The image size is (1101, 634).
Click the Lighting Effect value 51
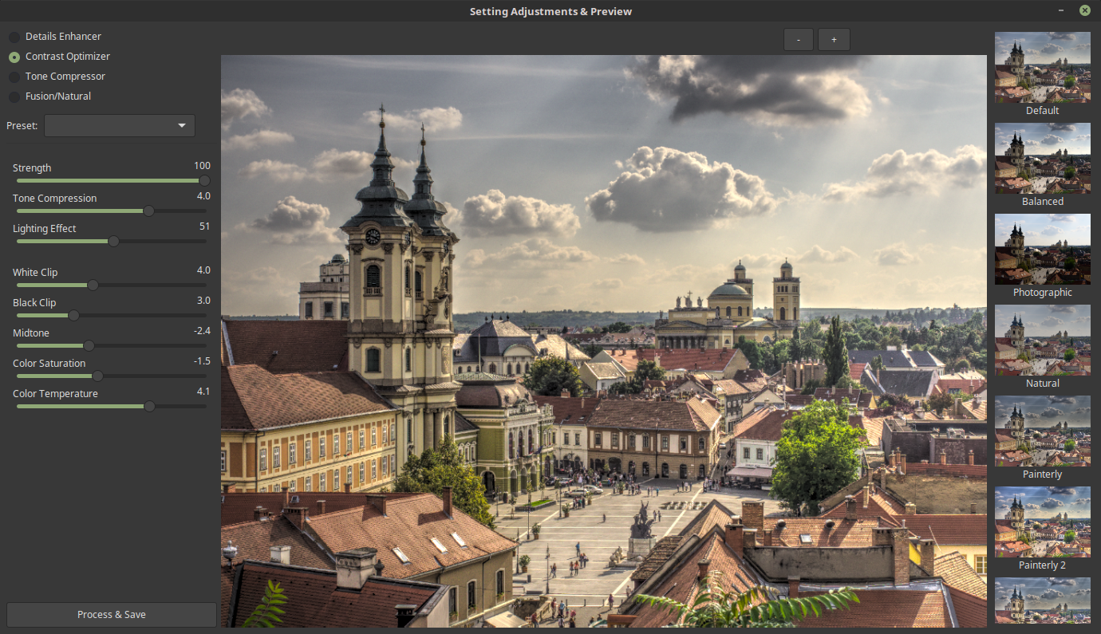(x=205, y=226)
